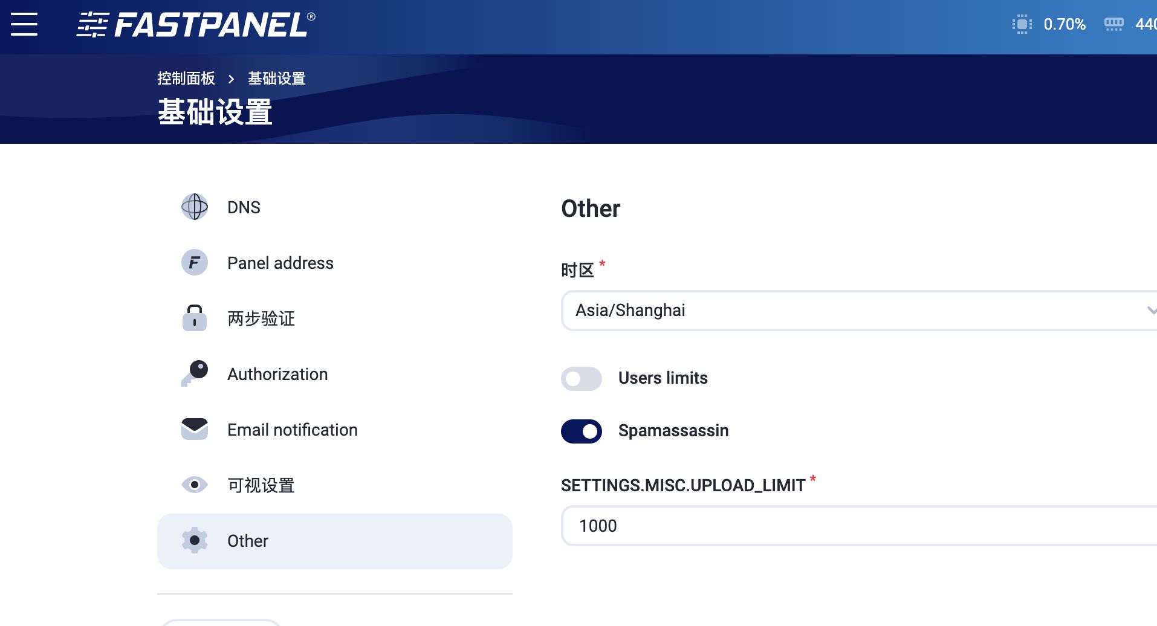Click the upload limit input field
1157x626 pixels.
click(846, 526)
